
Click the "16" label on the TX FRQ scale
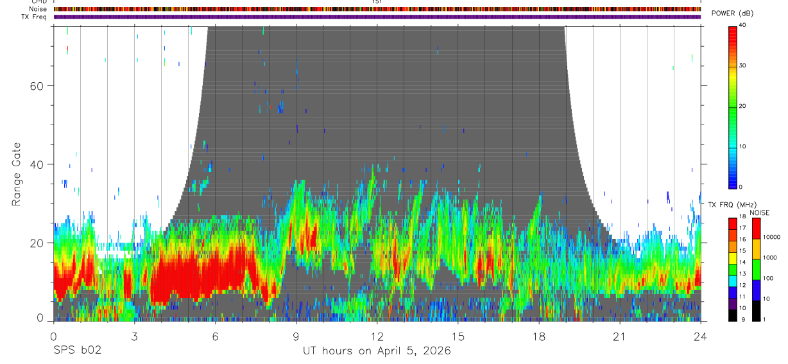[742, 239]
